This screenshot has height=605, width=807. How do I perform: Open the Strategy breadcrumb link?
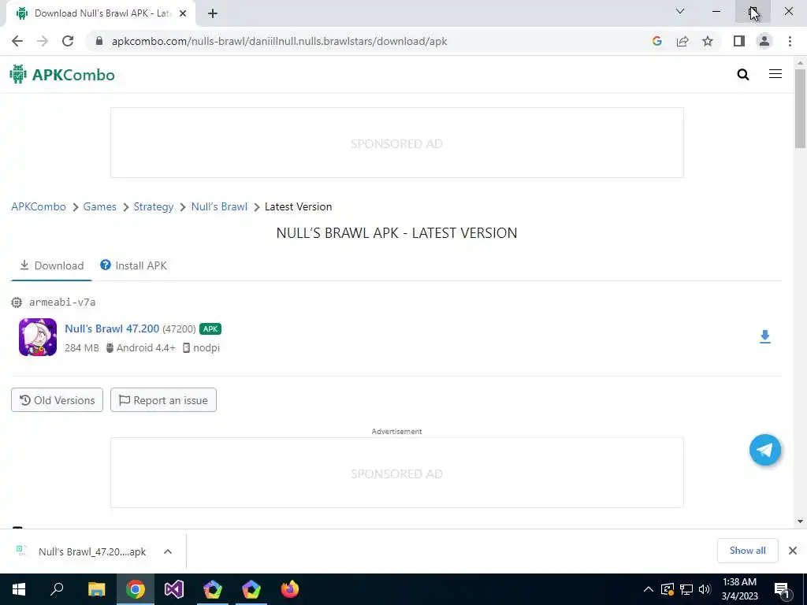(154, 207)
